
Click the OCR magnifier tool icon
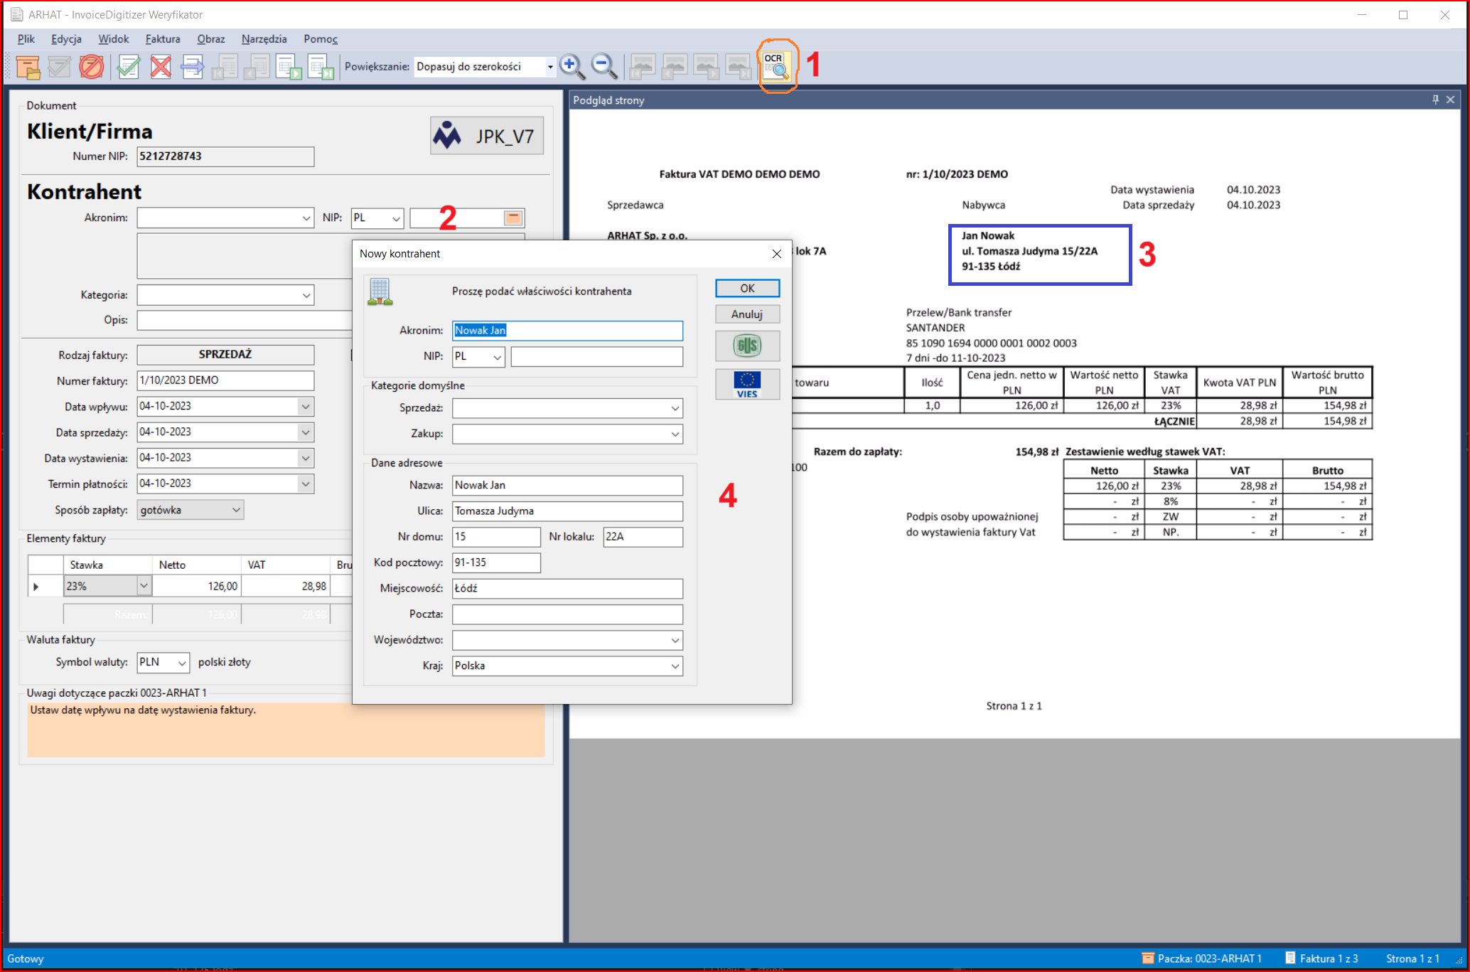click(776, 66)
